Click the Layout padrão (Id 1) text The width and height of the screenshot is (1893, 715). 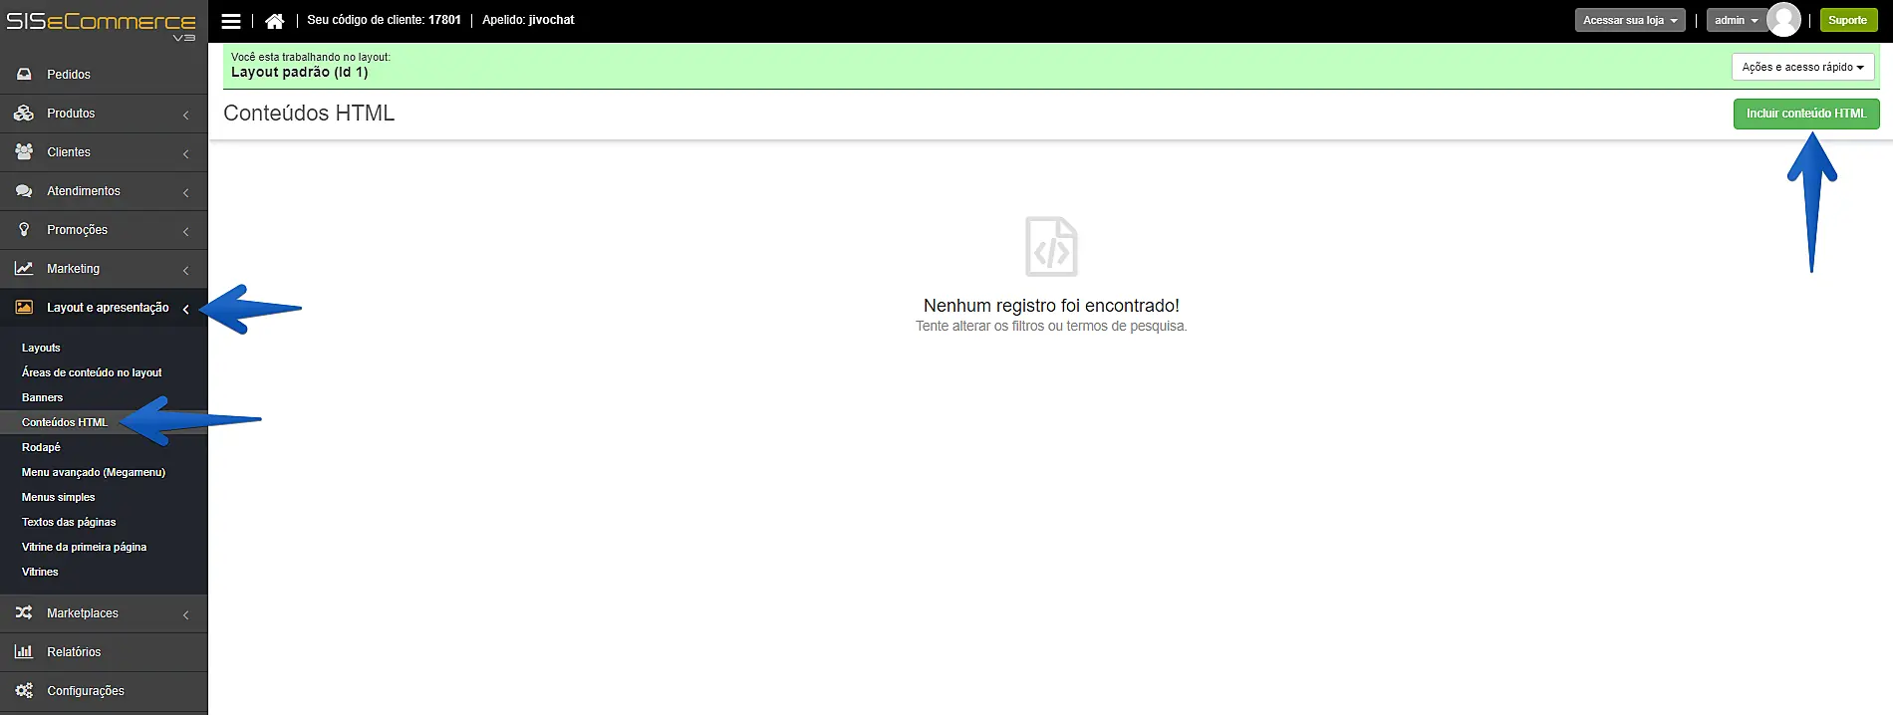300,72
